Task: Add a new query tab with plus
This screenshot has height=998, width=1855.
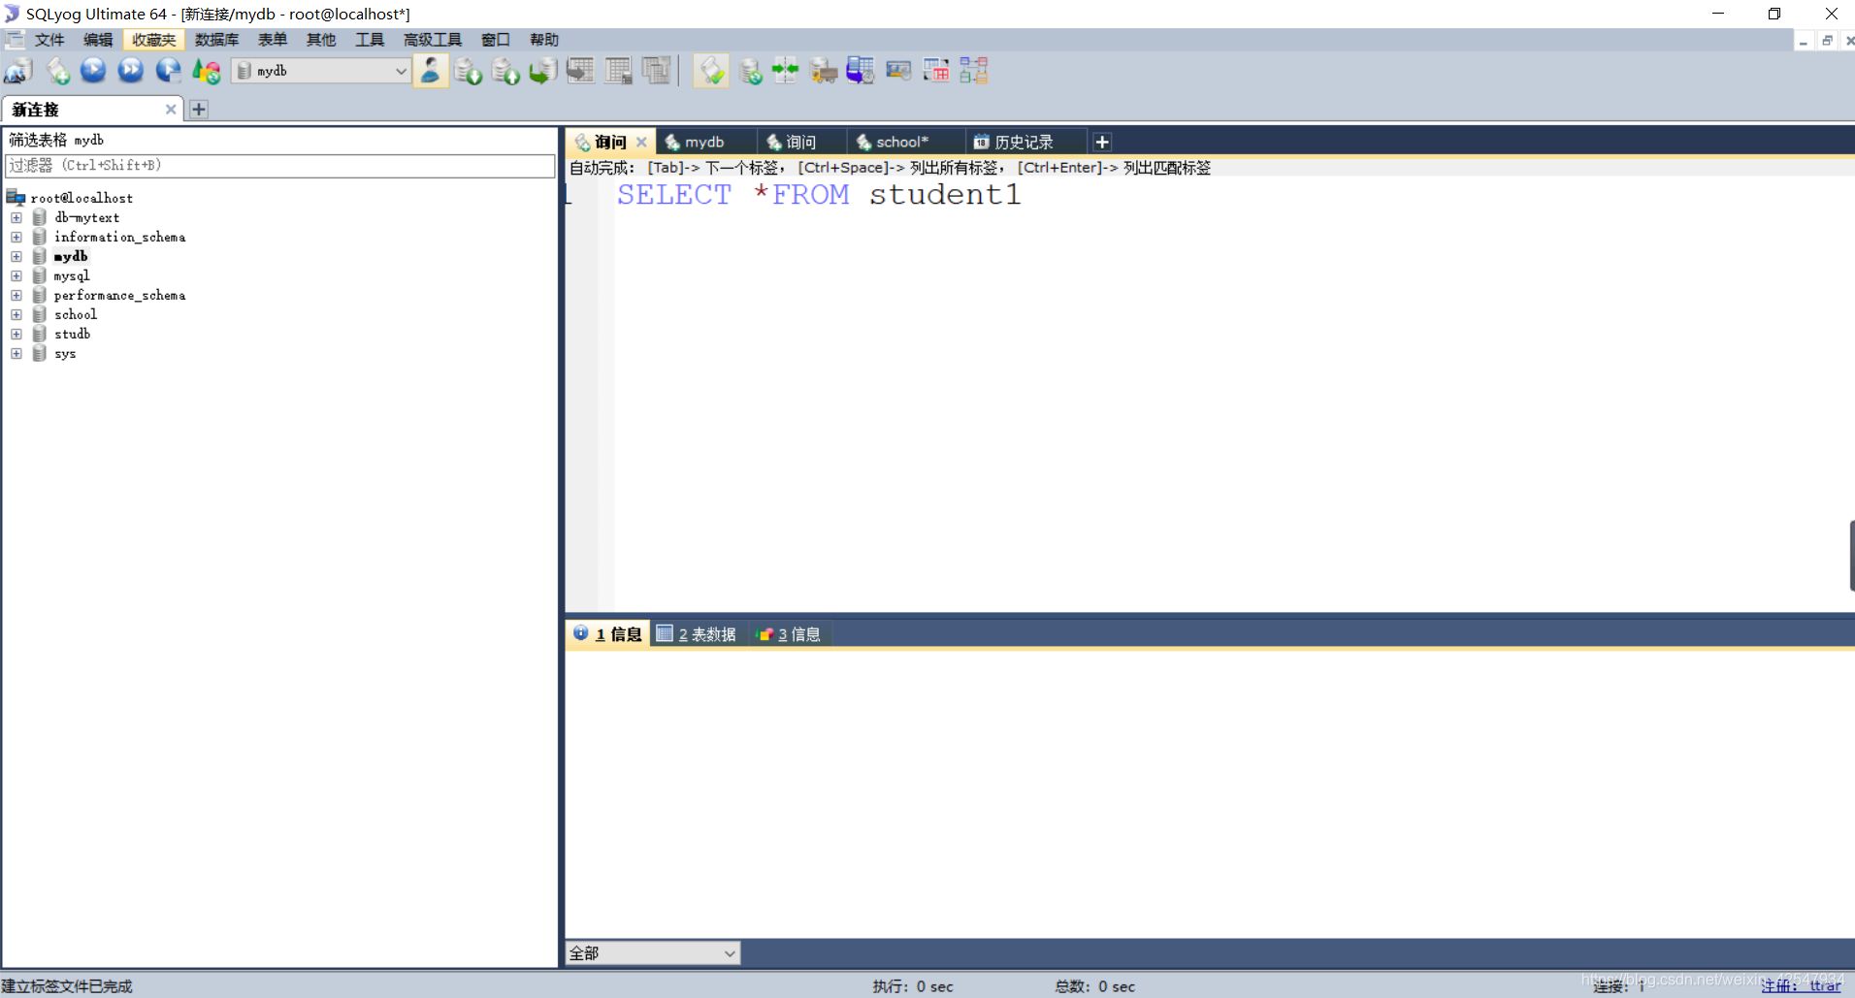Action: tap(1102, 142)
